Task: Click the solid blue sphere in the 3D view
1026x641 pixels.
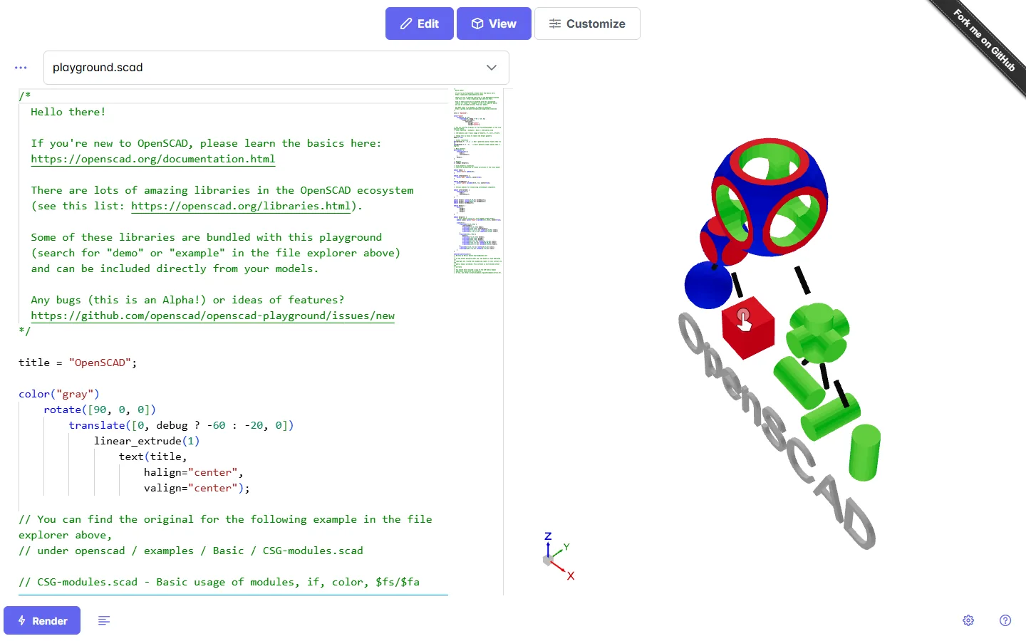Action: [708, 285]
